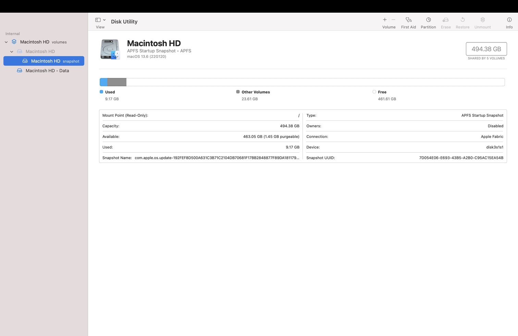Add a volume with plus button
The height and width of the screenshot is (336, 518).
385,20
